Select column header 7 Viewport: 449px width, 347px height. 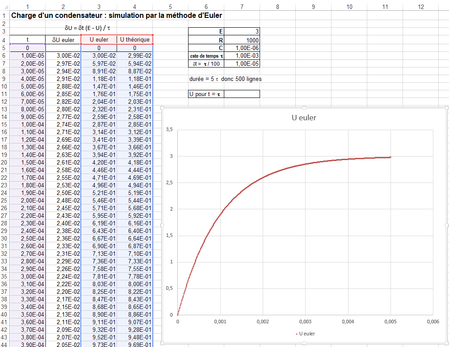[241, 6]
